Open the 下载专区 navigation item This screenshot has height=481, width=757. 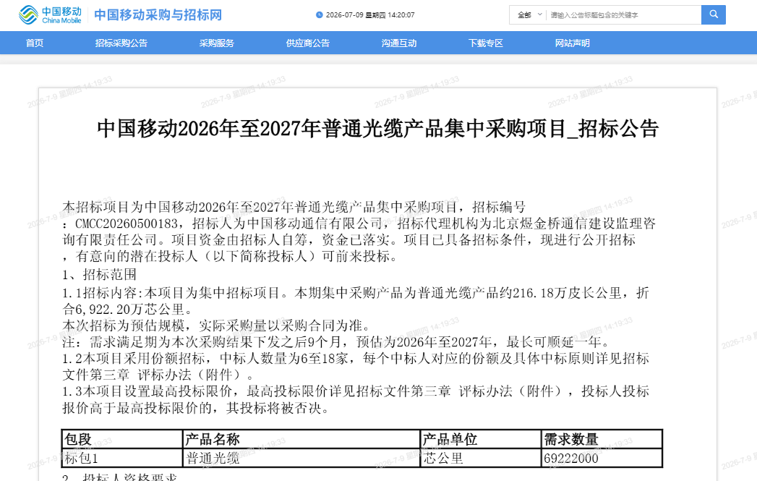coord(486,43)
